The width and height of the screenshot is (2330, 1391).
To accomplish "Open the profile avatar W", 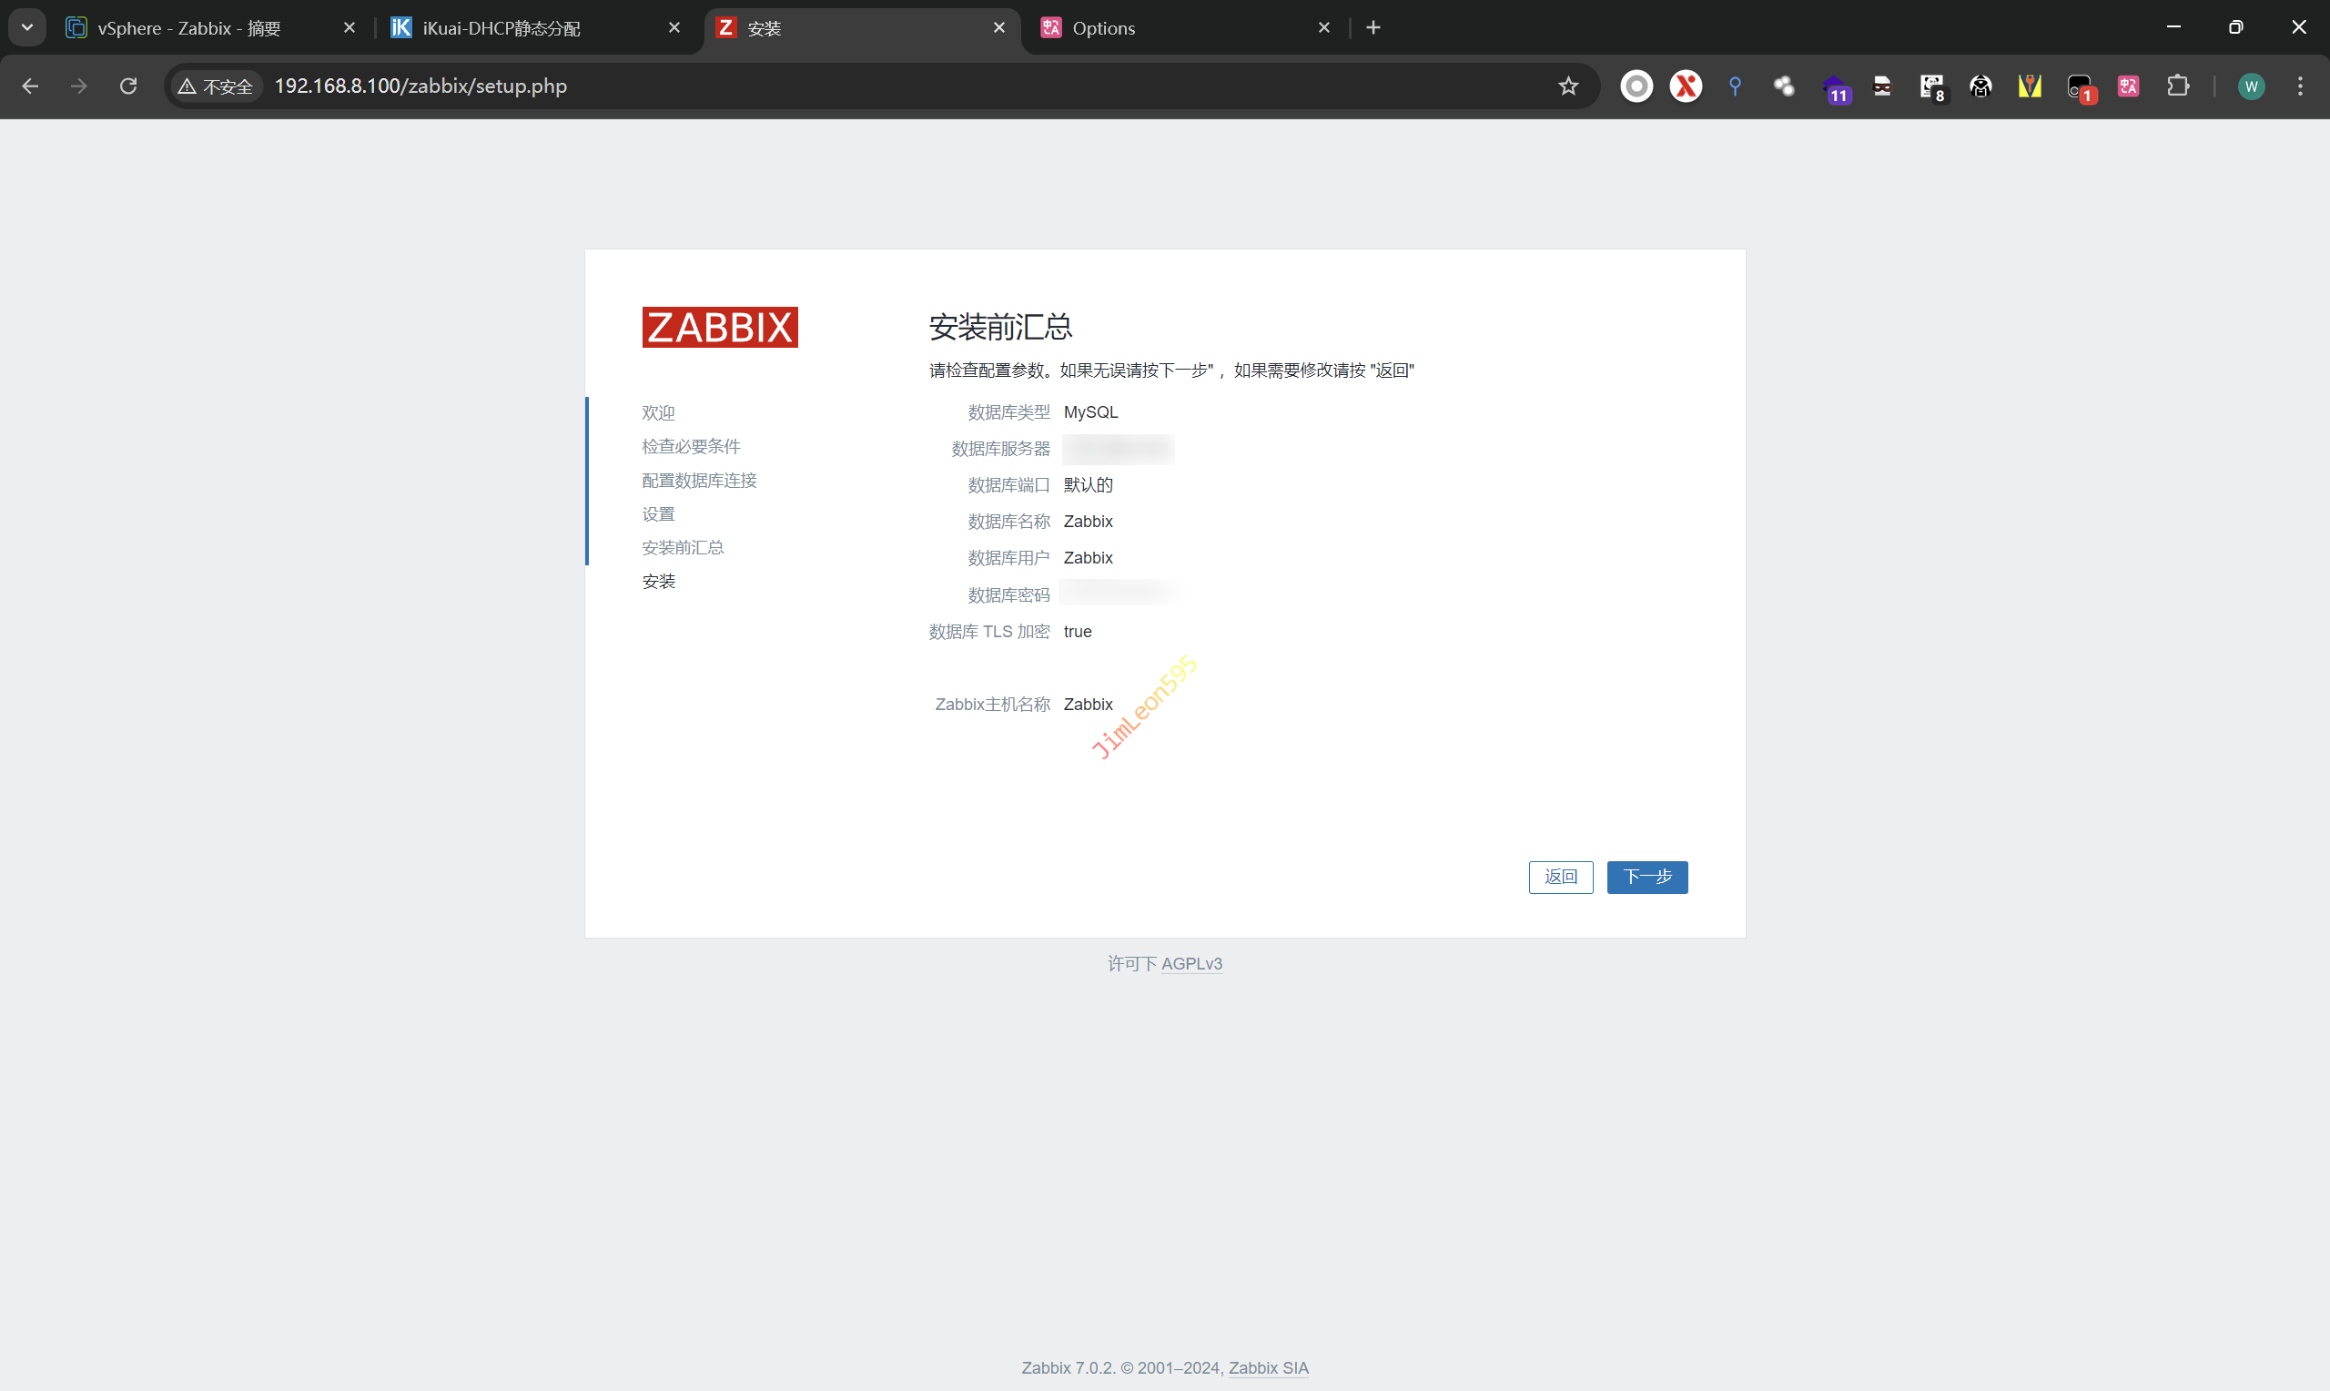I will pos(2251,86).
